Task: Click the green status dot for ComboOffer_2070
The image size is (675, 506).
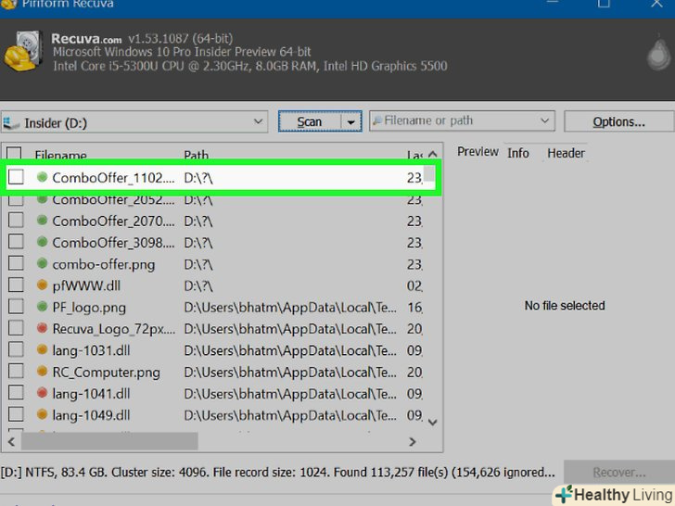Action: pos(42,221)
